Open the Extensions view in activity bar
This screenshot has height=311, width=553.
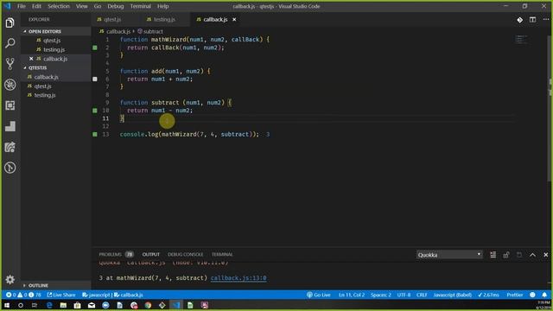pos(10,105)
